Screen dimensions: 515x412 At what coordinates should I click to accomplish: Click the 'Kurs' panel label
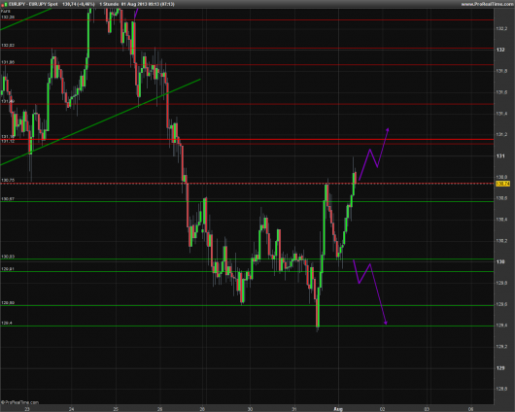[x=5, y=11]
